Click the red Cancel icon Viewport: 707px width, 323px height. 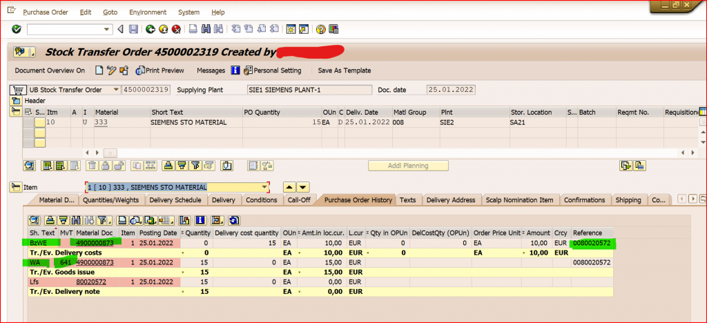(176, 29)
